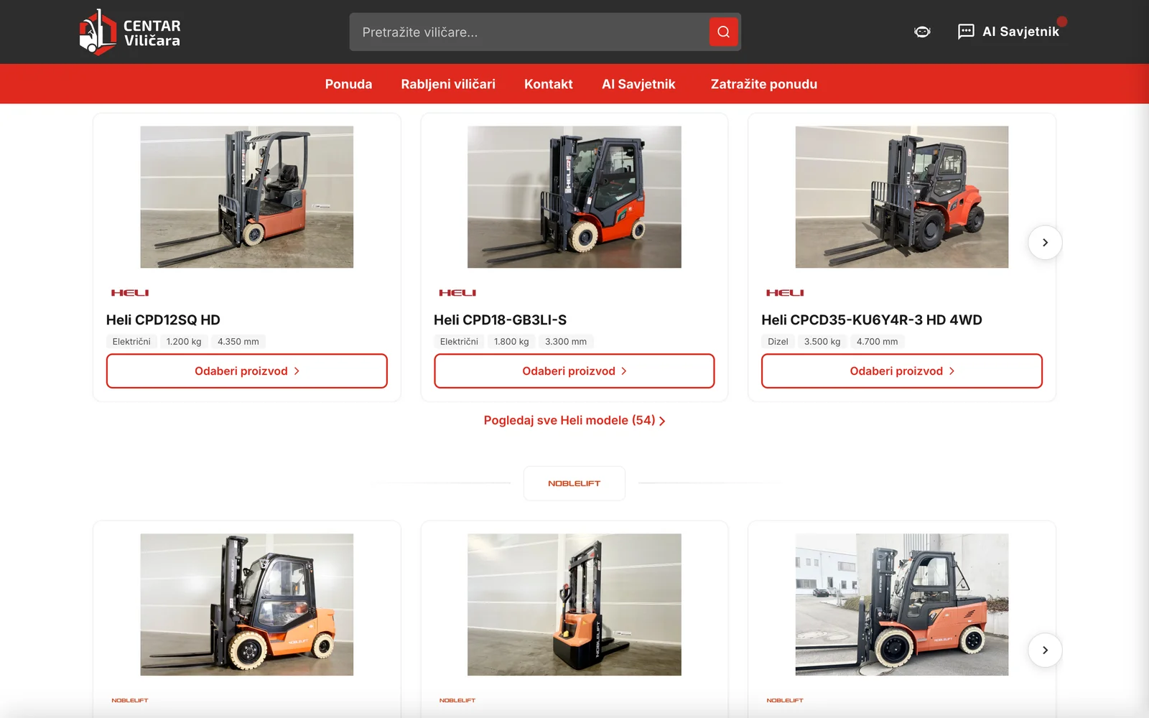Click the Noblelift brand badge in section divider

(574, 483)
